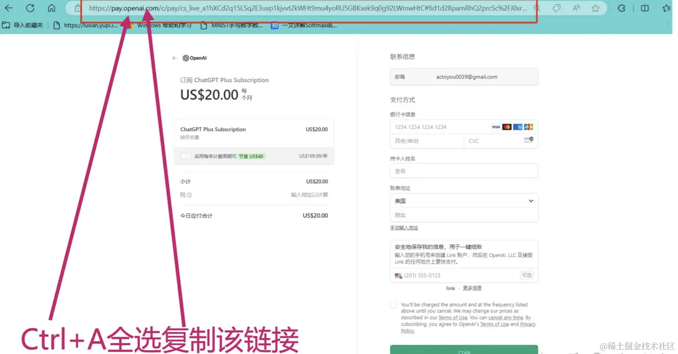Click the info icon next to 税
678x354 pixels.
(x=189, y=195)
